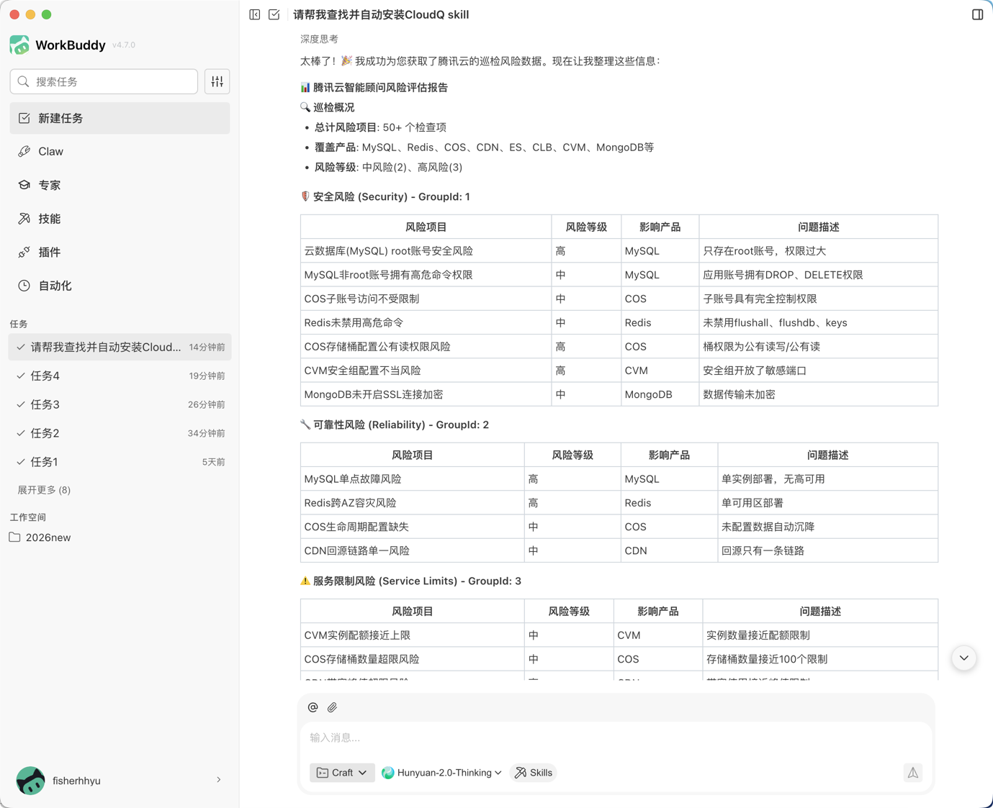The width and height of the screenshot is (993, 808).
Task: Open the Hunyuan-2.0-Thinking model dropdown
Action: [442, 773]
